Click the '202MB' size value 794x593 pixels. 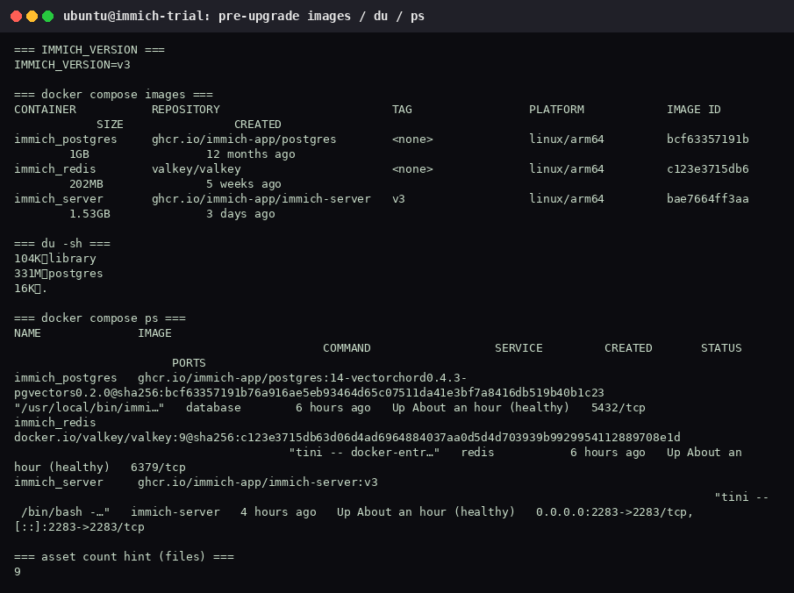click(x=86, y=184)
